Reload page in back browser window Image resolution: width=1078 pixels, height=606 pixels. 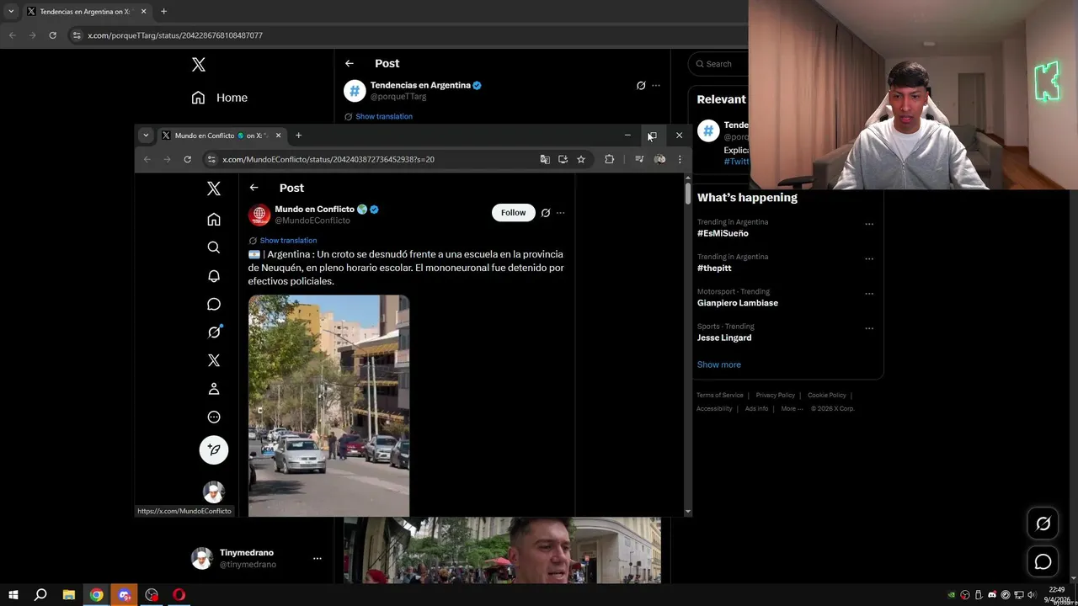coord(52,35)
